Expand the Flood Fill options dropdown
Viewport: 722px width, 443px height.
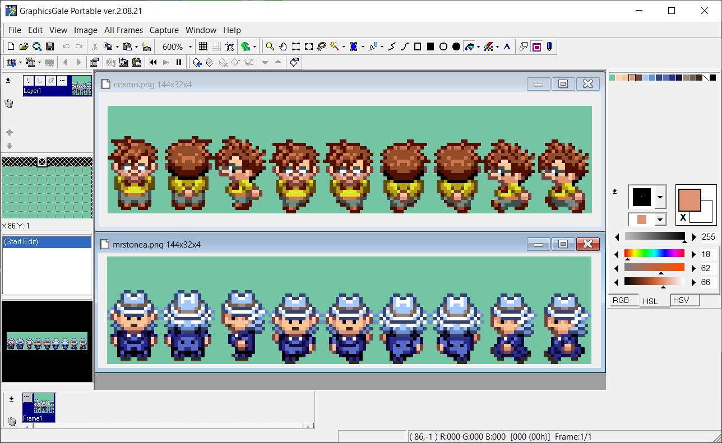478,46
